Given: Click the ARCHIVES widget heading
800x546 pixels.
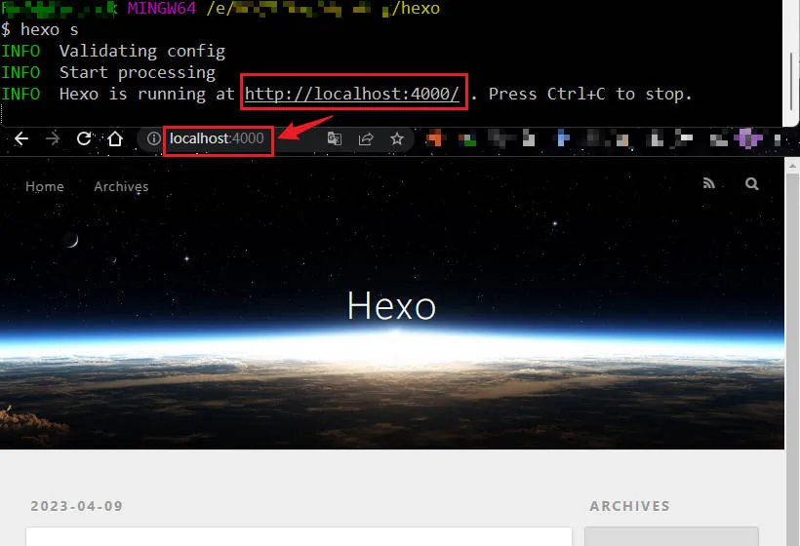Looking at the screenshot, I should 629,506.
